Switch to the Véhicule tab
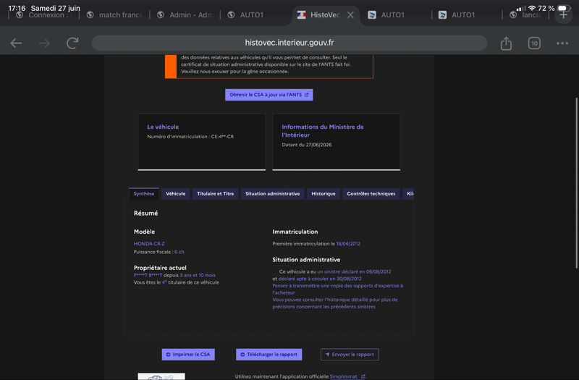The height and width of the screenshot is (380, 579). (x=175, y=193)
